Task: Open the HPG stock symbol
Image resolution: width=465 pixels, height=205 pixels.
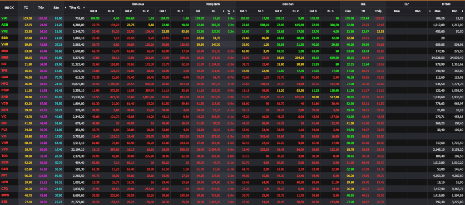Action: tap(5, 84)
